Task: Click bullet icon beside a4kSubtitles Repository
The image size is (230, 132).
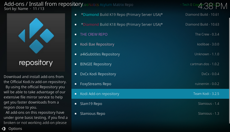Action: click(76, 54)
